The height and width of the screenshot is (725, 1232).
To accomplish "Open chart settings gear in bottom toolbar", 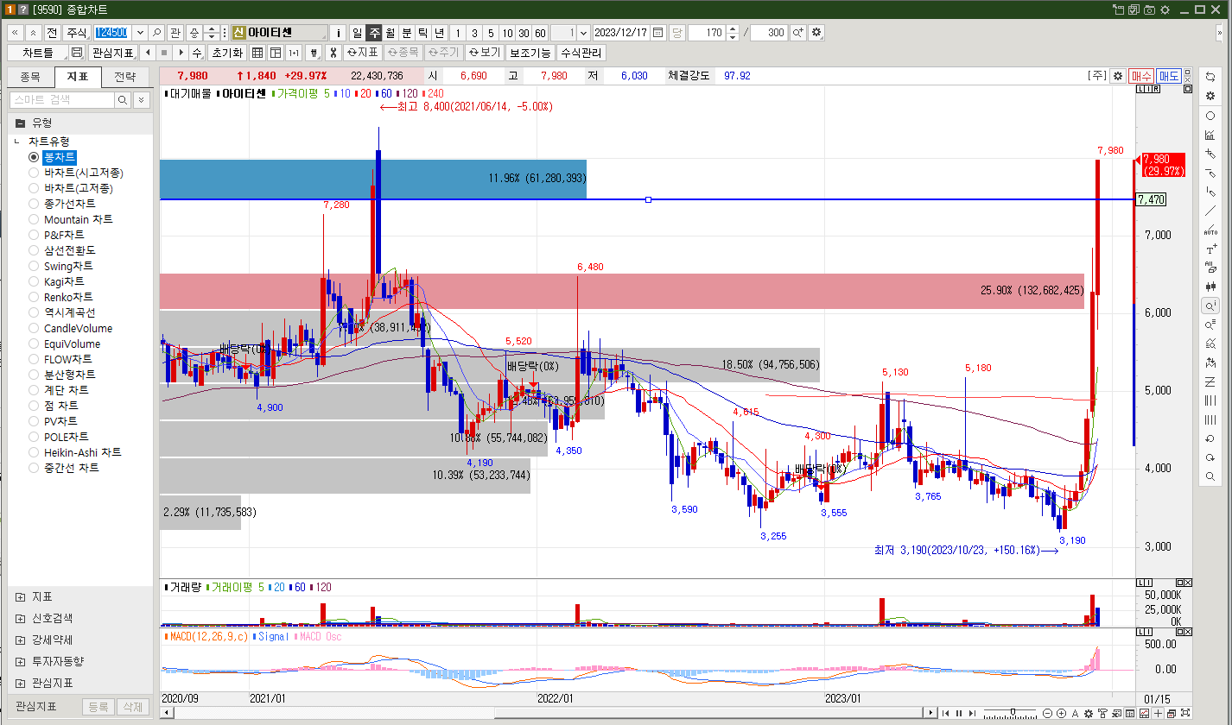I will point(1089,713).
